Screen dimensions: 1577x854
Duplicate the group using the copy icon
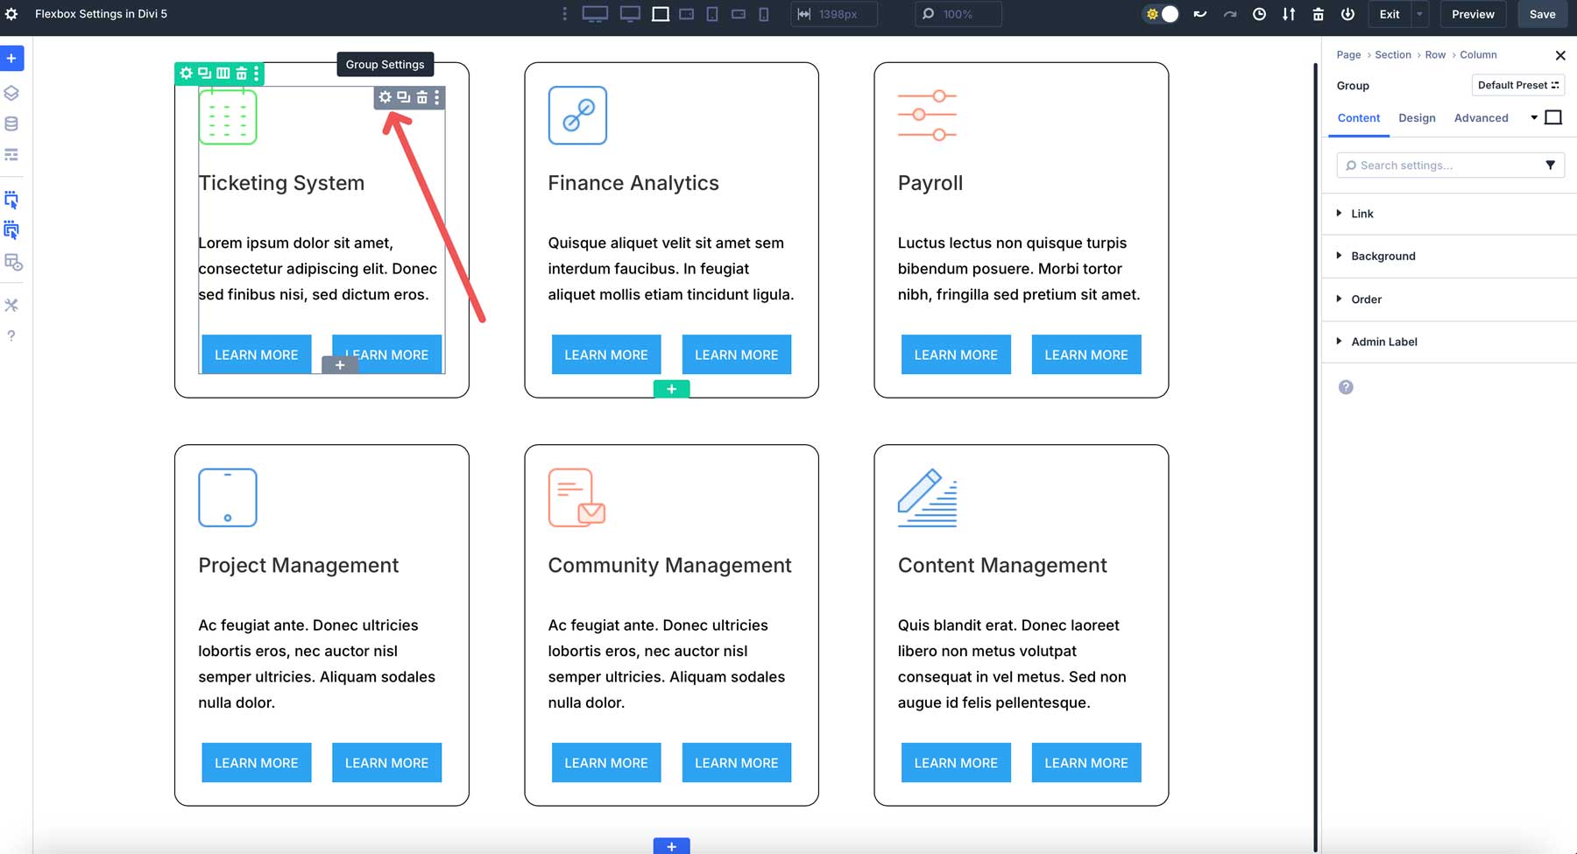click(x=403, y=97)
